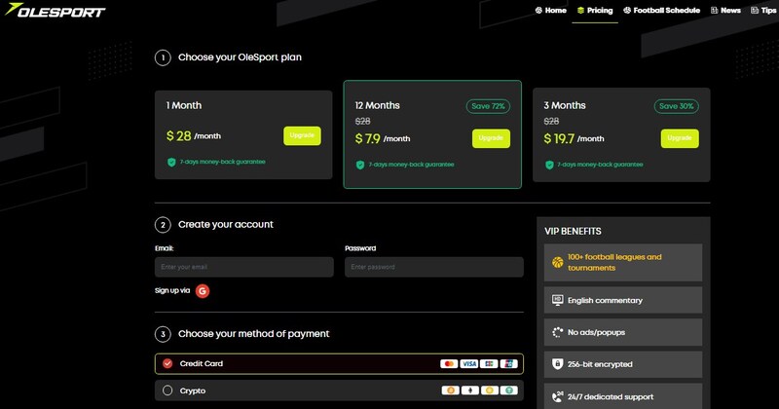Go to the Football Schedule page
The height and width of the screenshot is (409, 779).
660,11
